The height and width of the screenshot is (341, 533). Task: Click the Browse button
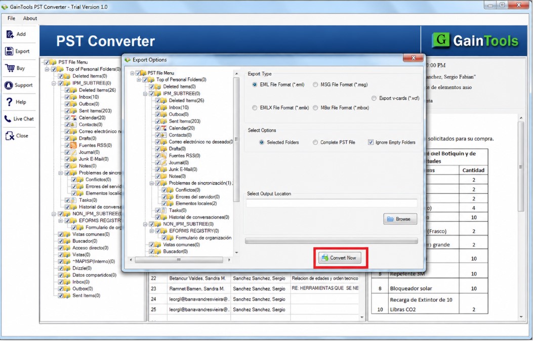point(400,219)
